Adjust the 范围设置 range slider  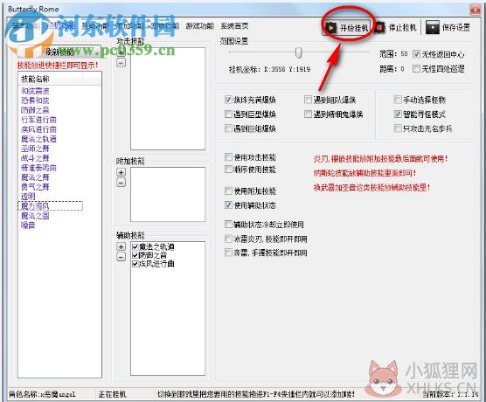click(x=298, y=52)
